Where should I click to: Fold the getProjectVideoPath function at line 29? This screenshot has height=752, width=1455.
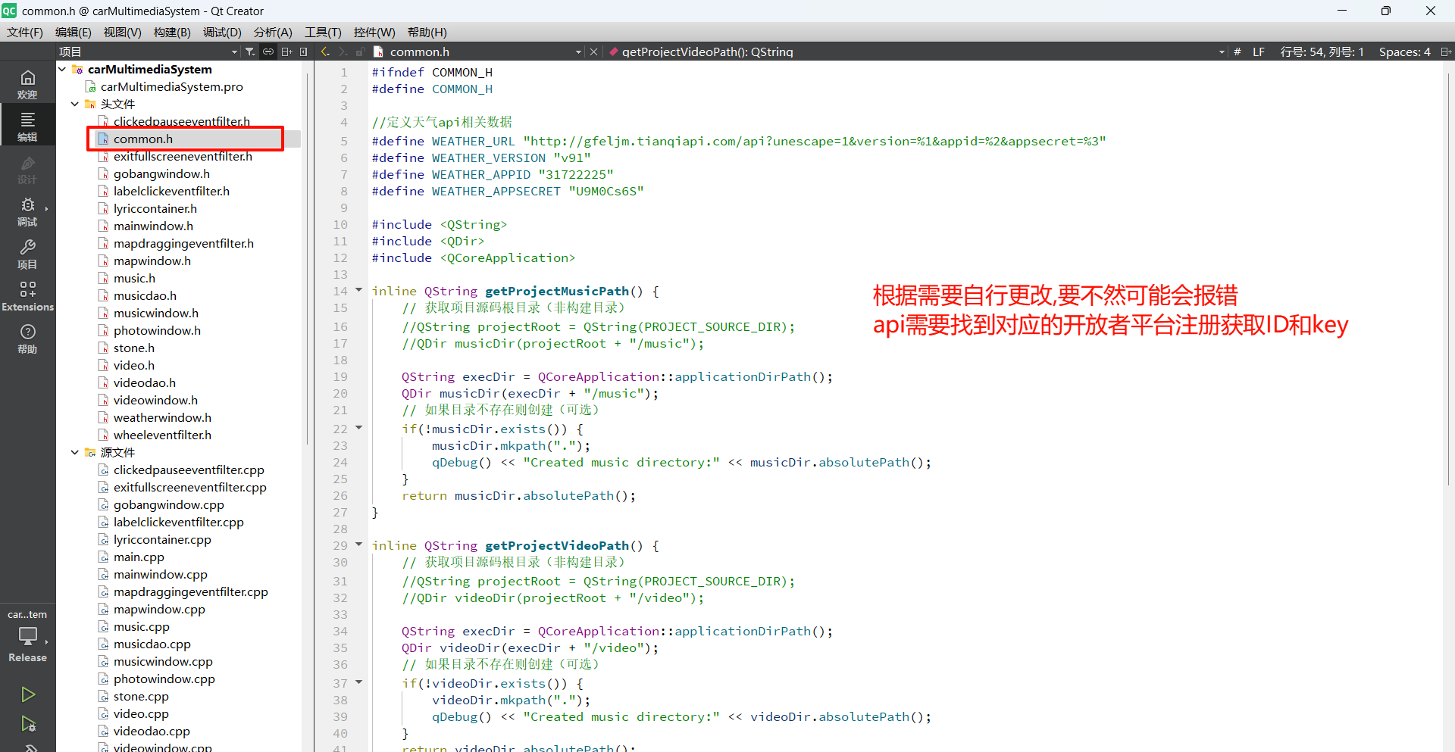[359, 544]
